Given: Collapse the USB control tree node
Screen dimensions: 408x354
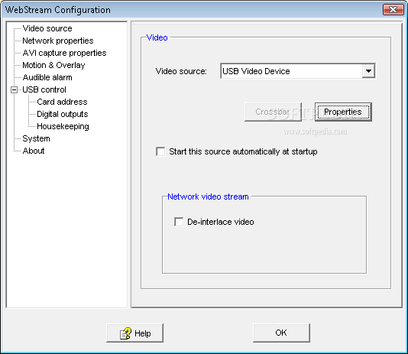Looking at the screenshot, I should [x=14, y=89].
